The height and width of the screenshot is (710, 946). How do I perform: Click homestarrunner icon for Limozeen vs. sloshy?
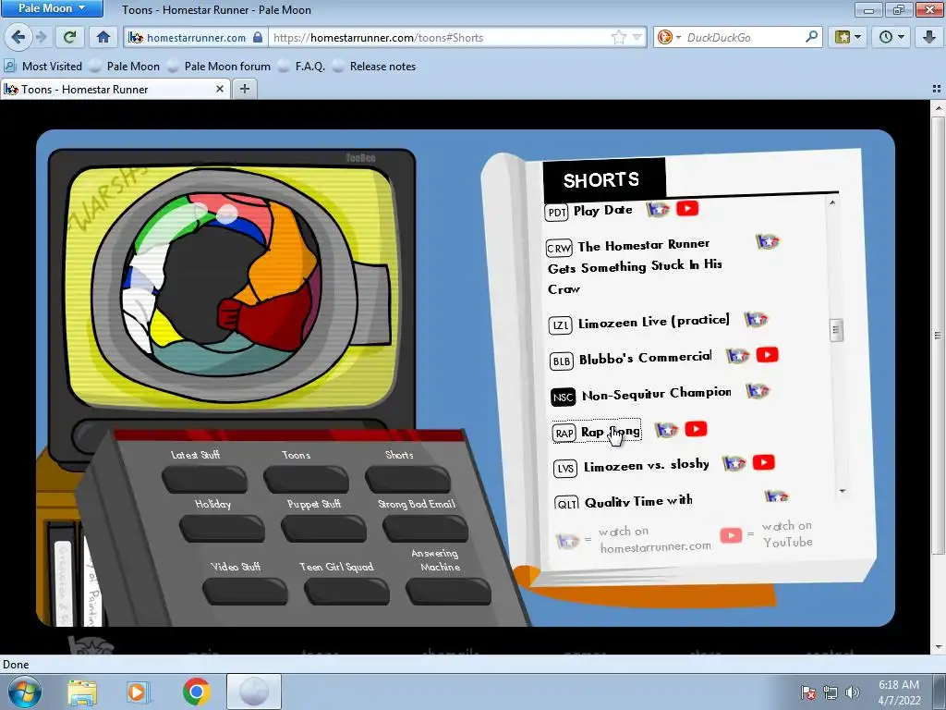click(734, 464)
